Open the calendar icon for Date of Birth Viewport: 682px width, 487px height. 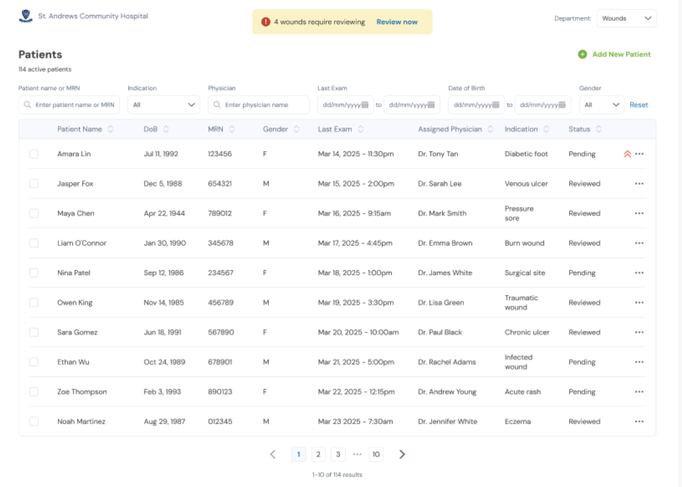[496, 105]
